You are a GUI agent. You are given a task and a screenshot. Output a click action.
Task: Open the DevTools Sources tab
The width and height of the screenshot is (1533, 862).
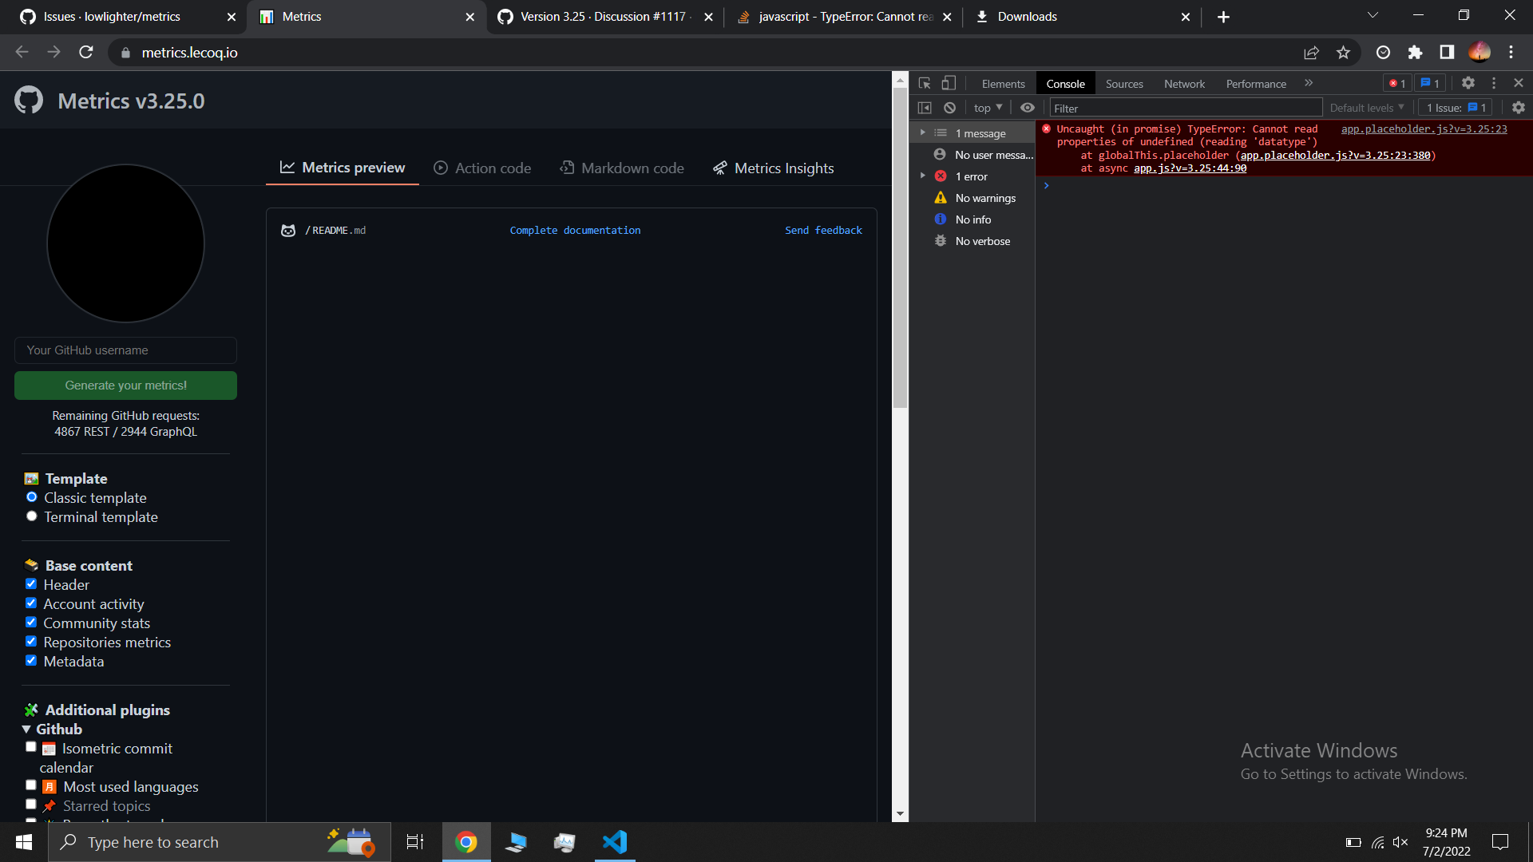(1124, 84)
